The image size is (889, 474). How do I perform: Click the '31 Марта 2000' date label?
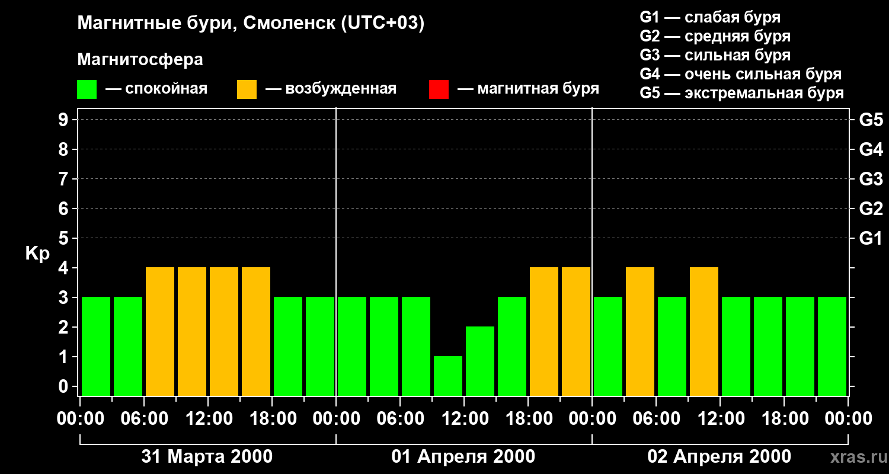[207, 456]
